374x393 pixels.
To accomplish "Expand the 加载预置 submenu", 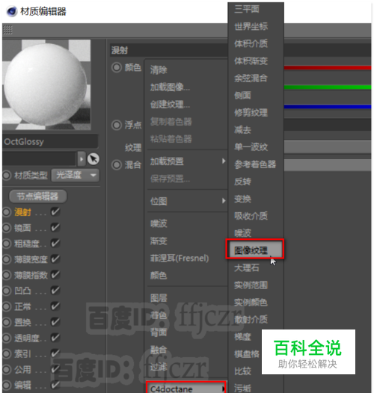I will pyautogui.click(x=186, y=161).
